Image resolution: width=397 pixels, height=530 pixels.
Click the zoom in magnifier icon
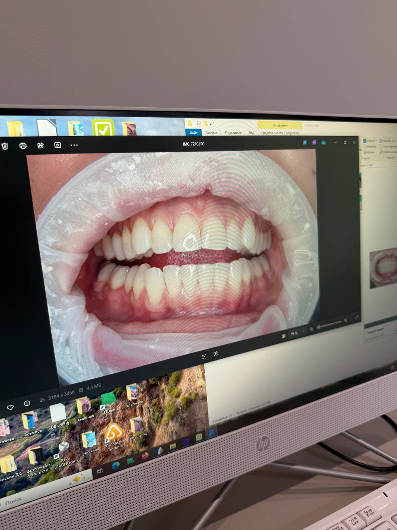(x=346, y=320)
